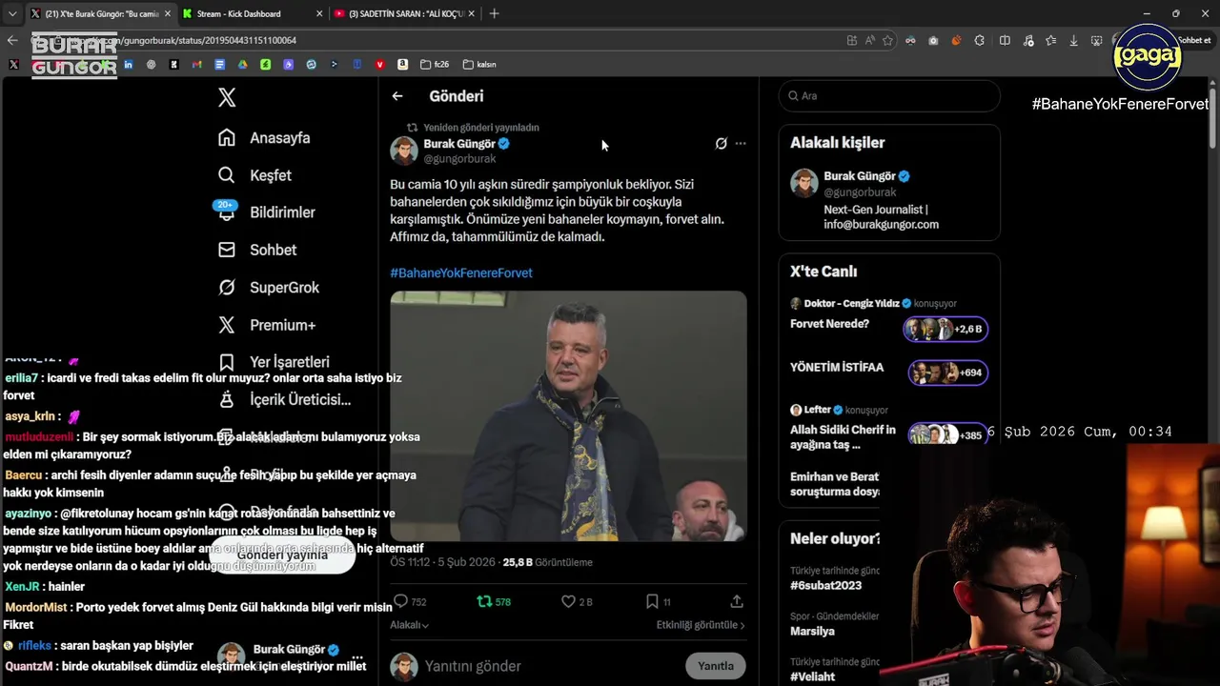
Task: Click the Grok icon on the post
Action: point(722,144)
